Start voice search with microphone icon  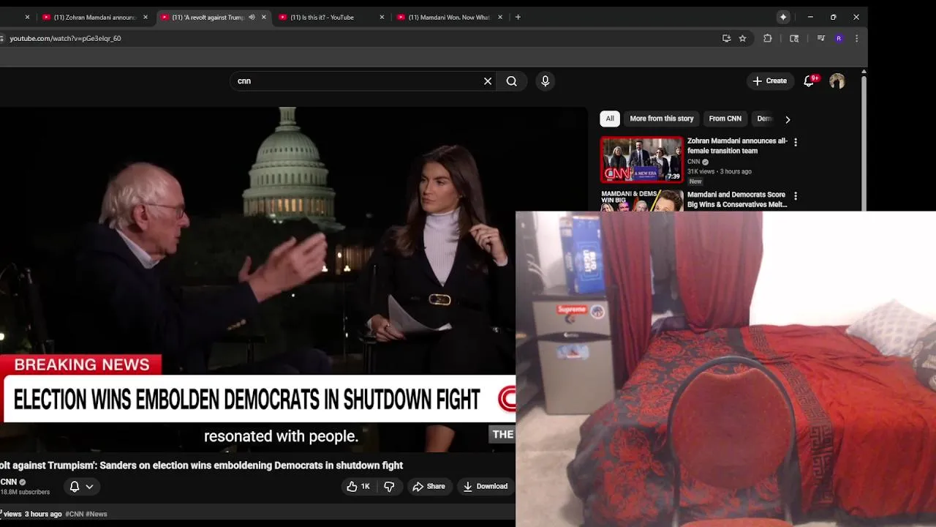(545, 81)
